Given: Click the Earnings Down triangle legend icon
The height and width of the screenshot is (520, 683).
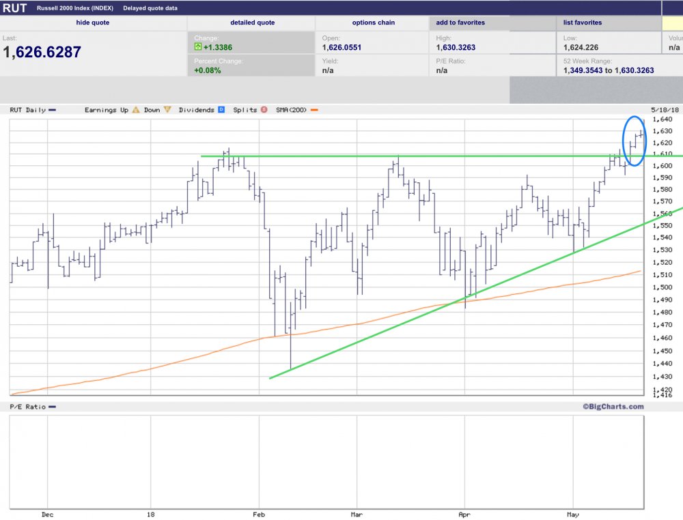Looking at the screenshot, I should [x=167, y=110].
